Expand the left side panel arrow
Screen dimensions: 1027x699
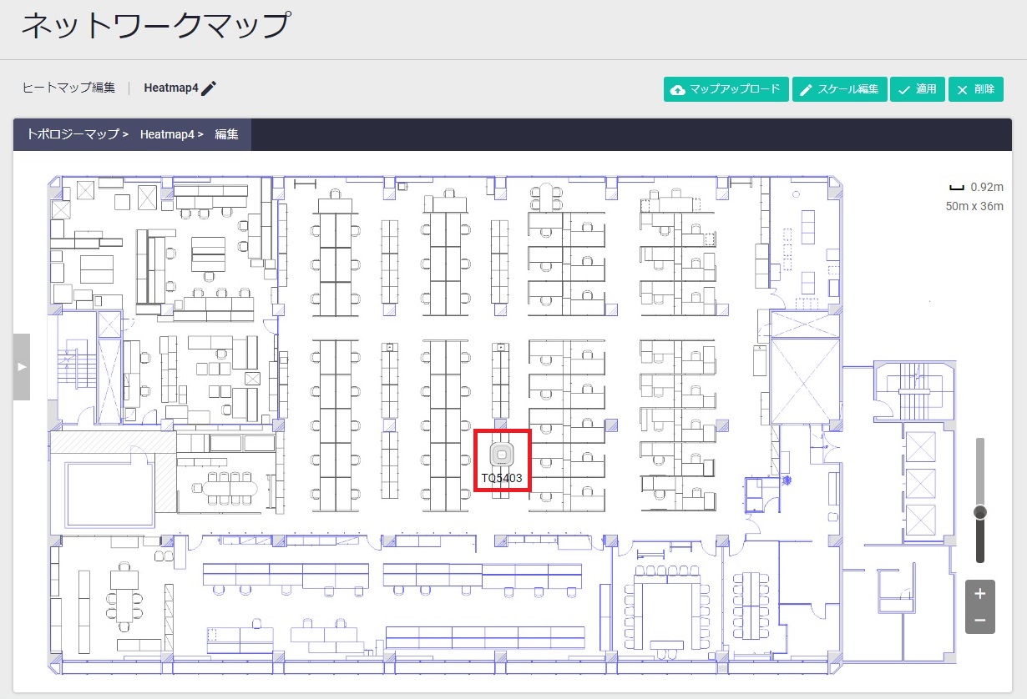click(x=22, y=367)
